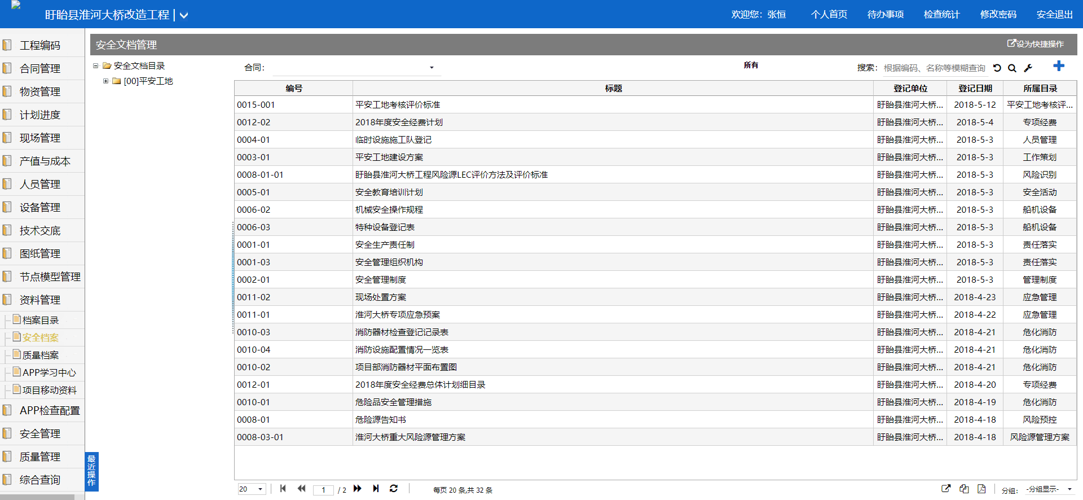Image resolution: width=1083 pixels, height=500 pixels.
Task: Select row 平安工地考核评价标准
Action: (x=655, y=104)
